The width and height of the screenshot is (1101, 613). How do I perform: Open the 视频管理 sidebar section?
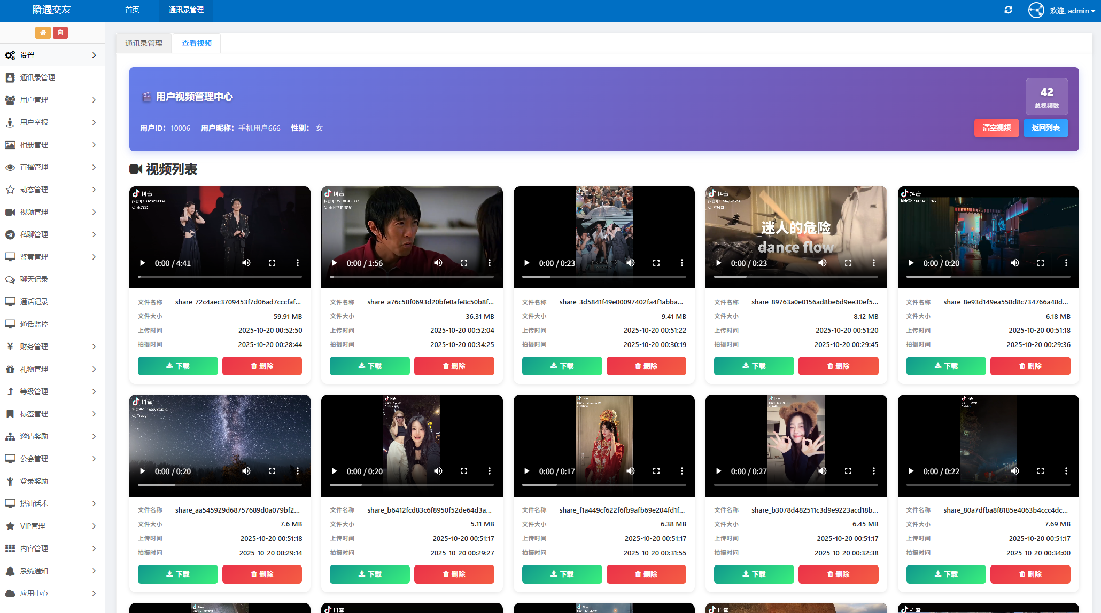[33, 211]
